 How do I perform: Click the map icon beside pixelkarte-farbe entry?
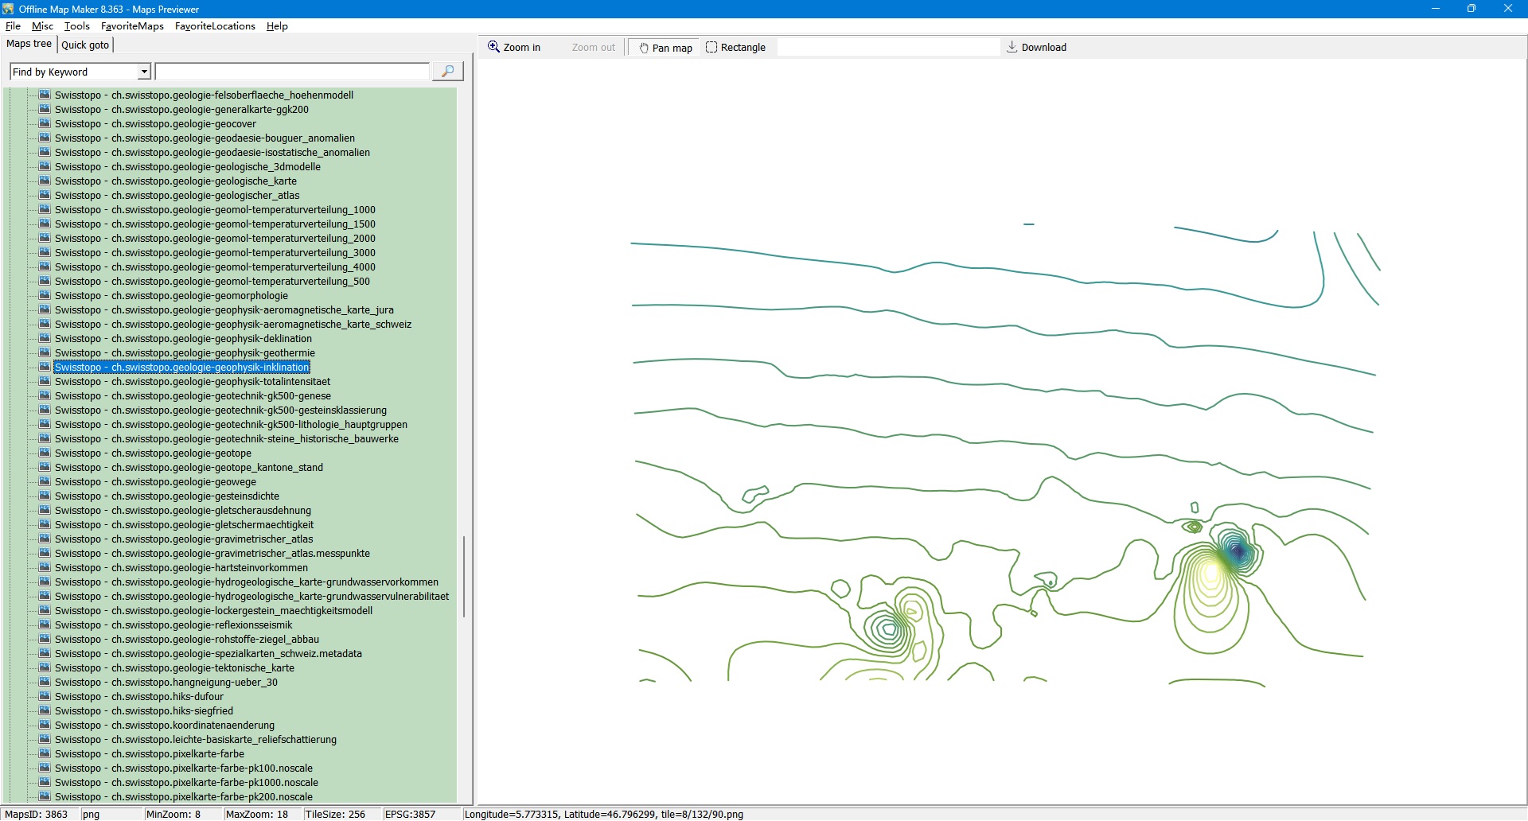[x=45, y=753]
